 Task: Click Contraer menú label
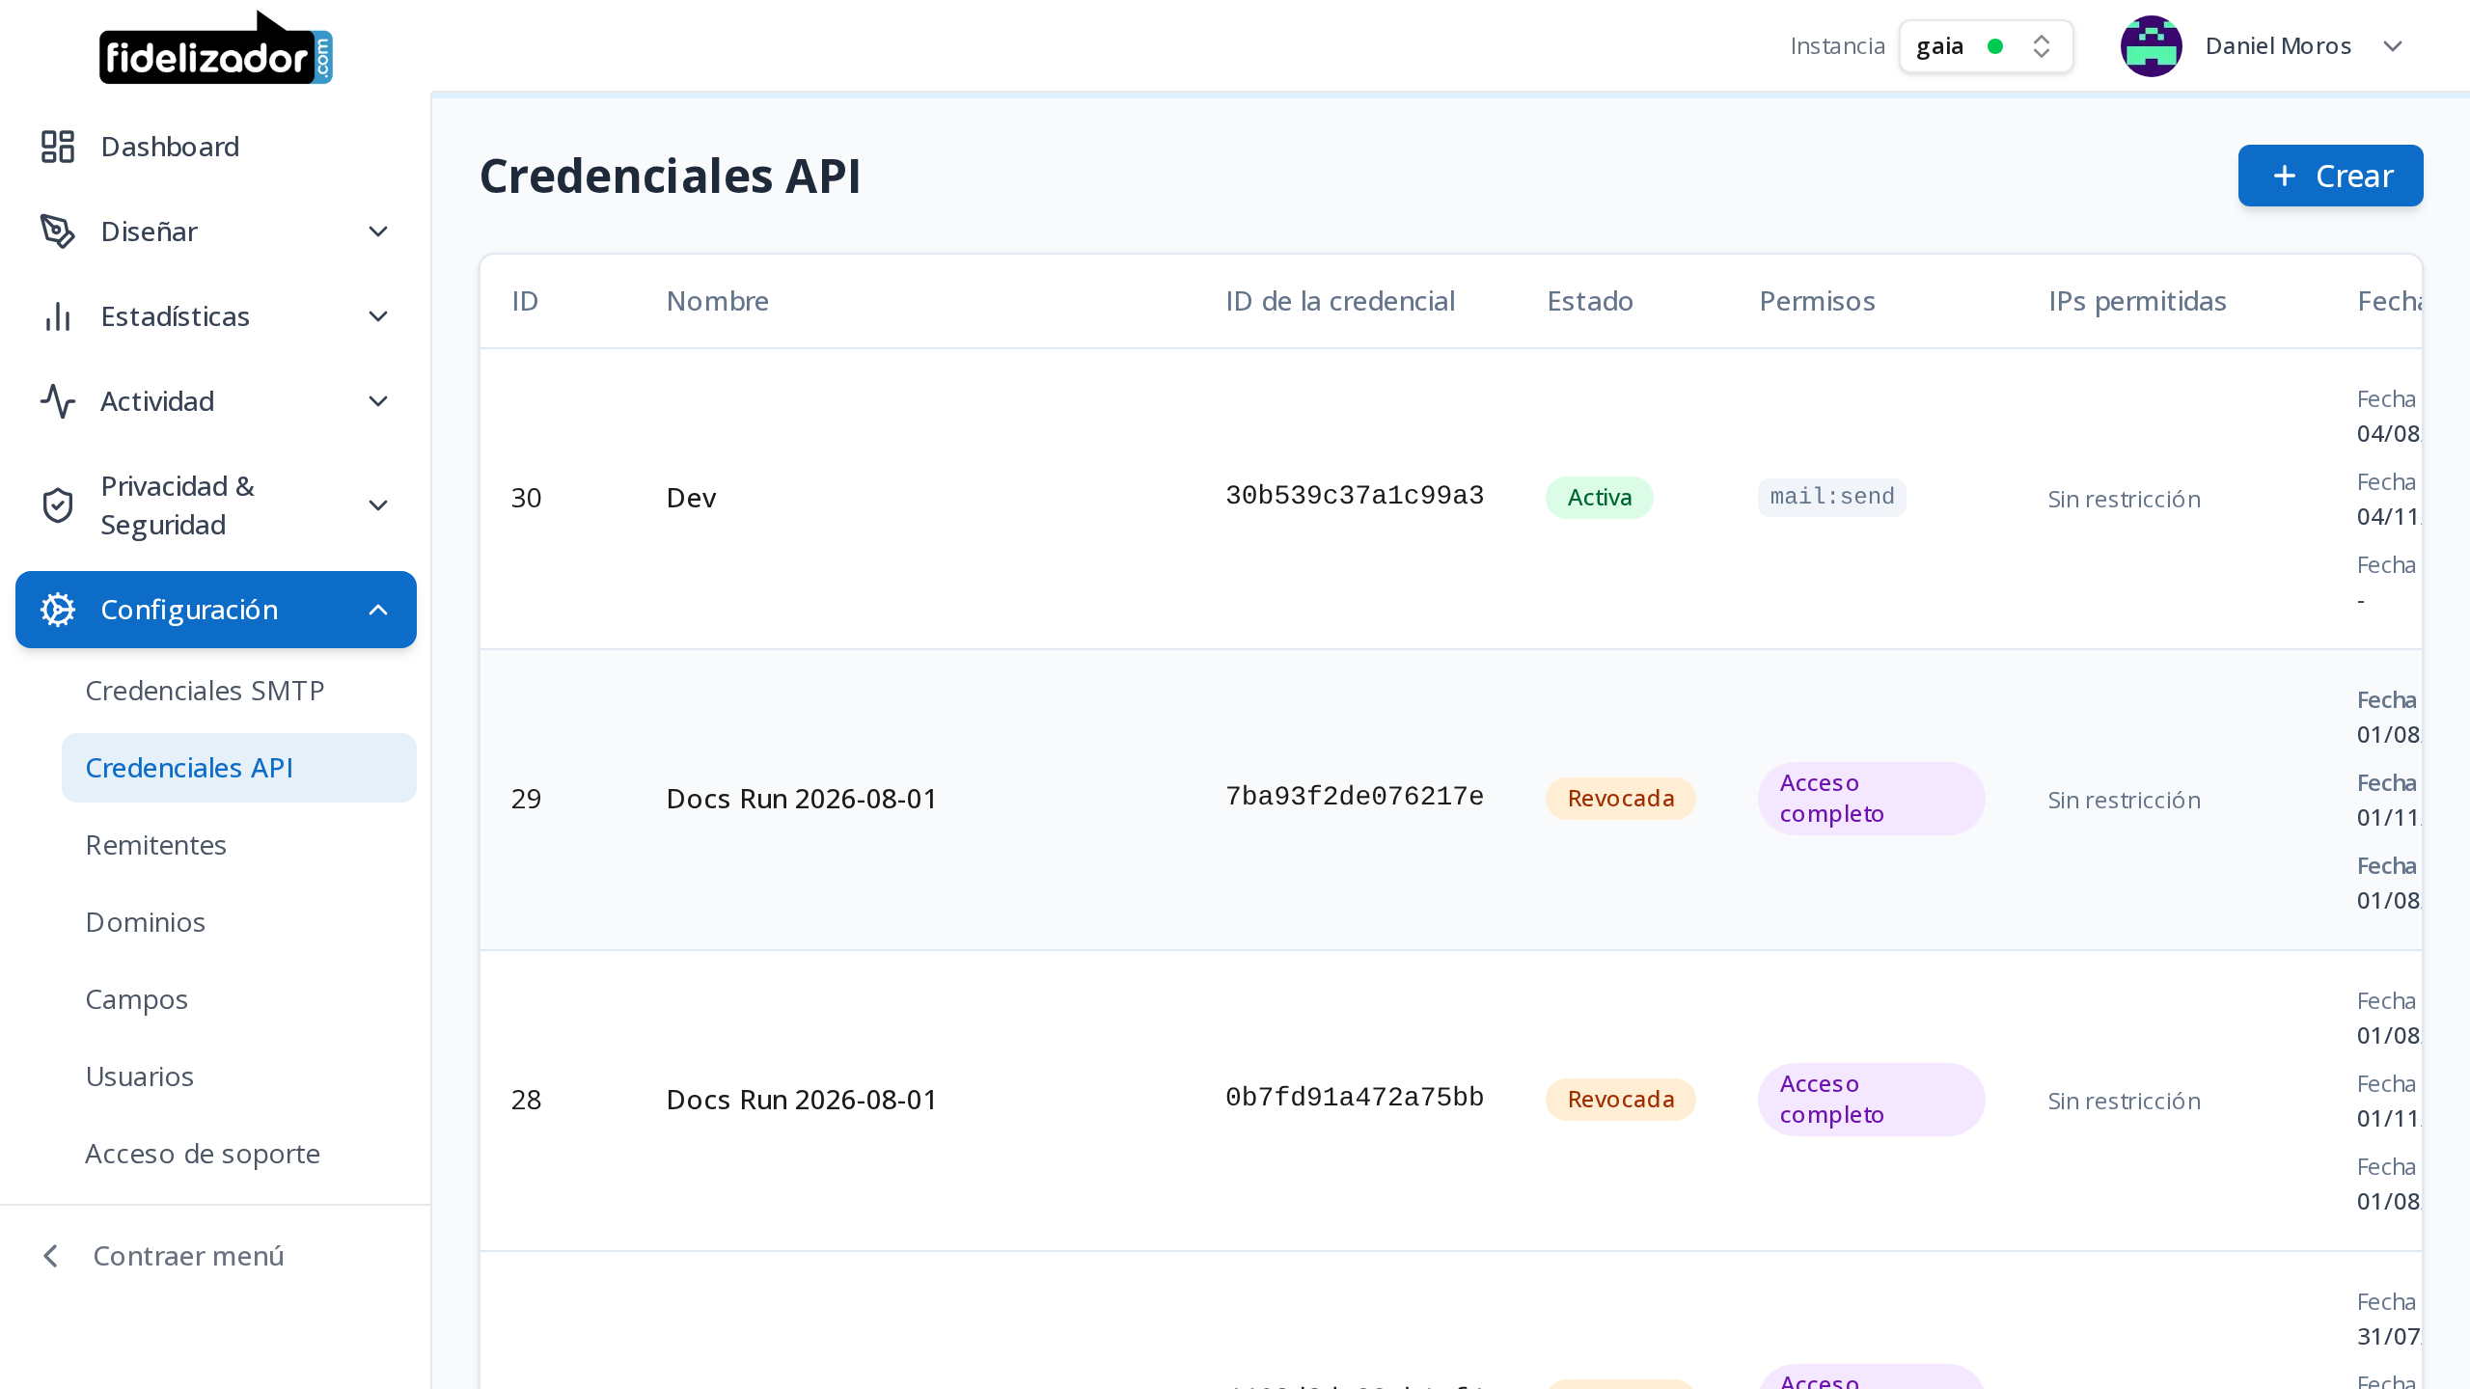click(x=188, y=1256)
